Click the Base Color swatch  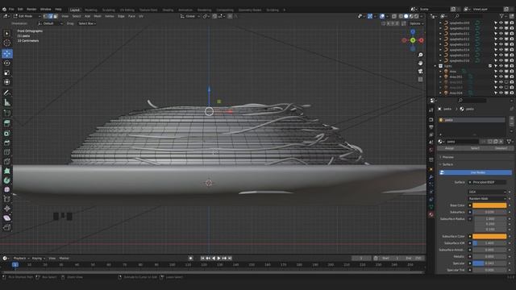[489, 205]
